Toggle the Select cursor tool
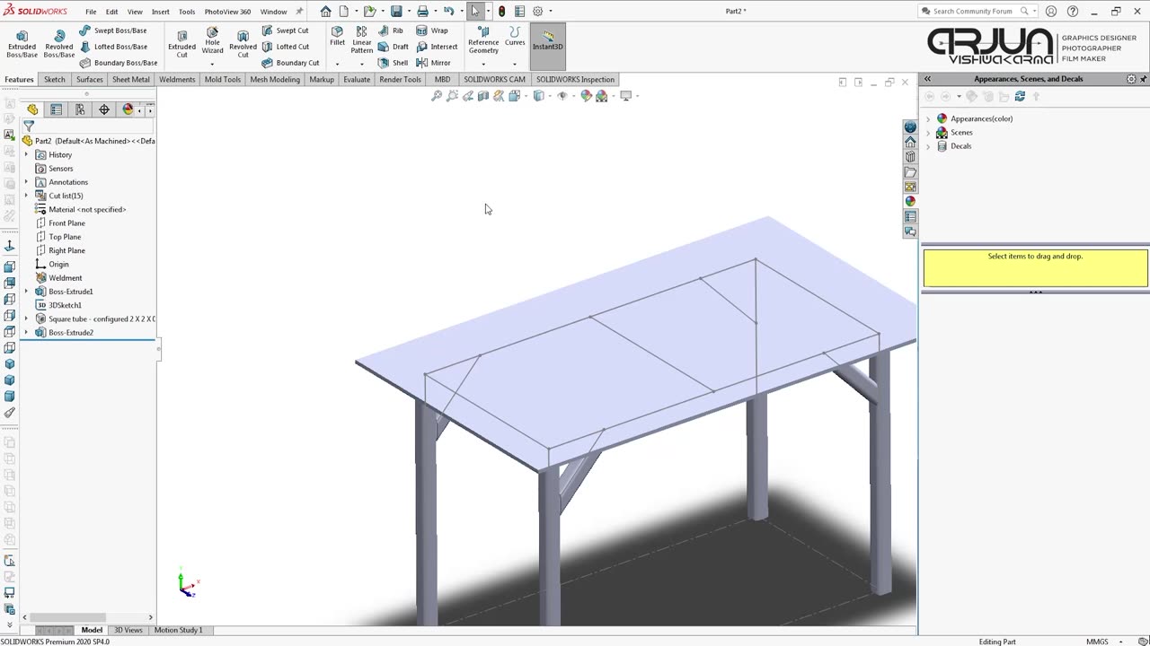 click(475, 12)
